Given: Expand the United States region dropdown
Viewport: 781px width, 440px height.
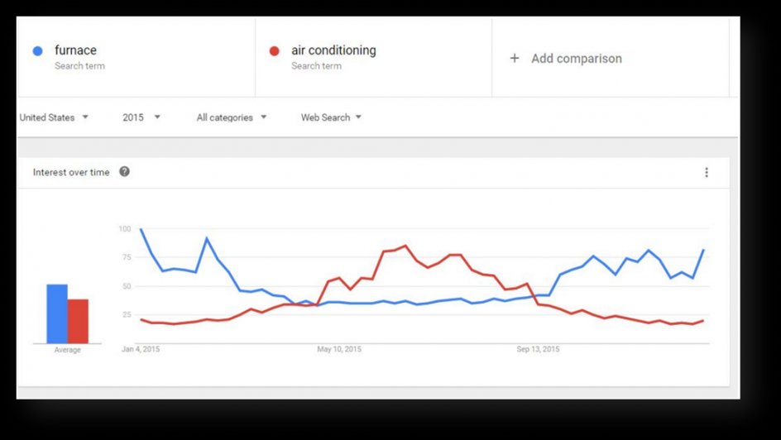Looking at the screenshot, I should point(54,117).
